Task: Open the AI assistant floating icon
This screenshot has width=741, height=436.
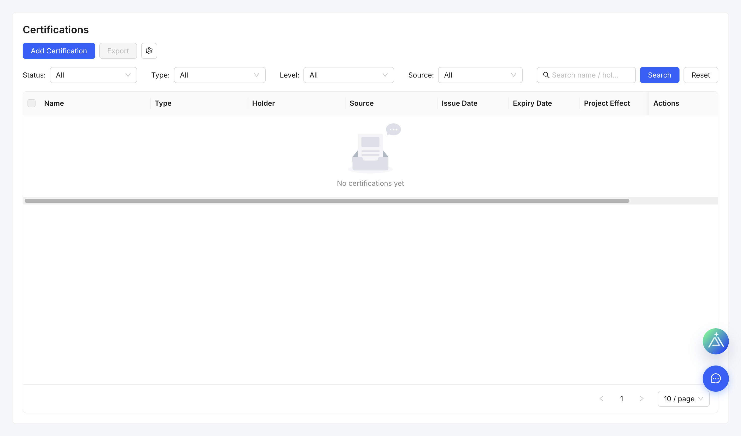Action: [x=715, y=341]
